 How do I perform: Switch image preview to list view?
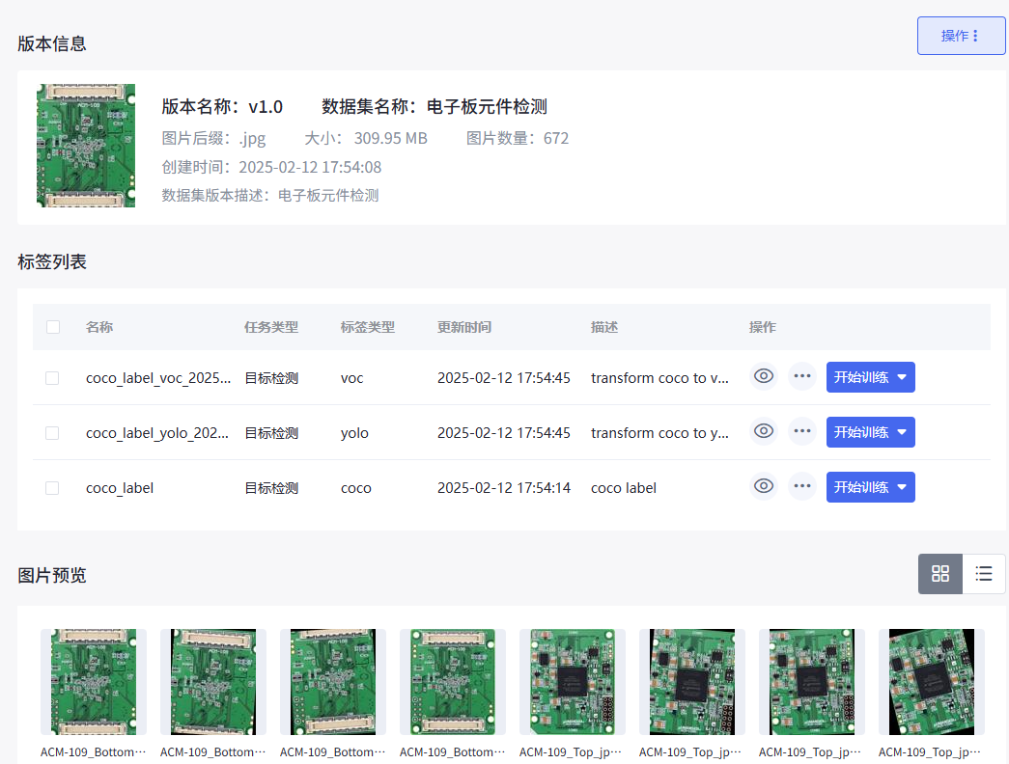(983, 573)
